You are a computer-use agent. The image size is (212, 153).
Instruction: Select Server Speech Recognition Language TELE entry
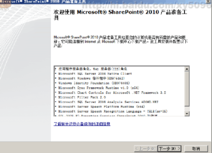click(113, 111)
